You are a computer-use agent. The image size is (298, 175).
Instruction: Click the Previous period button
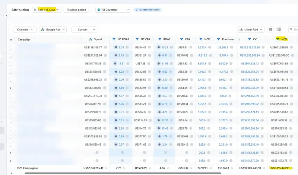pos(76,10)
